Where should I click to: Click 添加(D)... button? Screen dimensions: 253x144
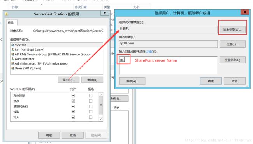tap(69, 80)
